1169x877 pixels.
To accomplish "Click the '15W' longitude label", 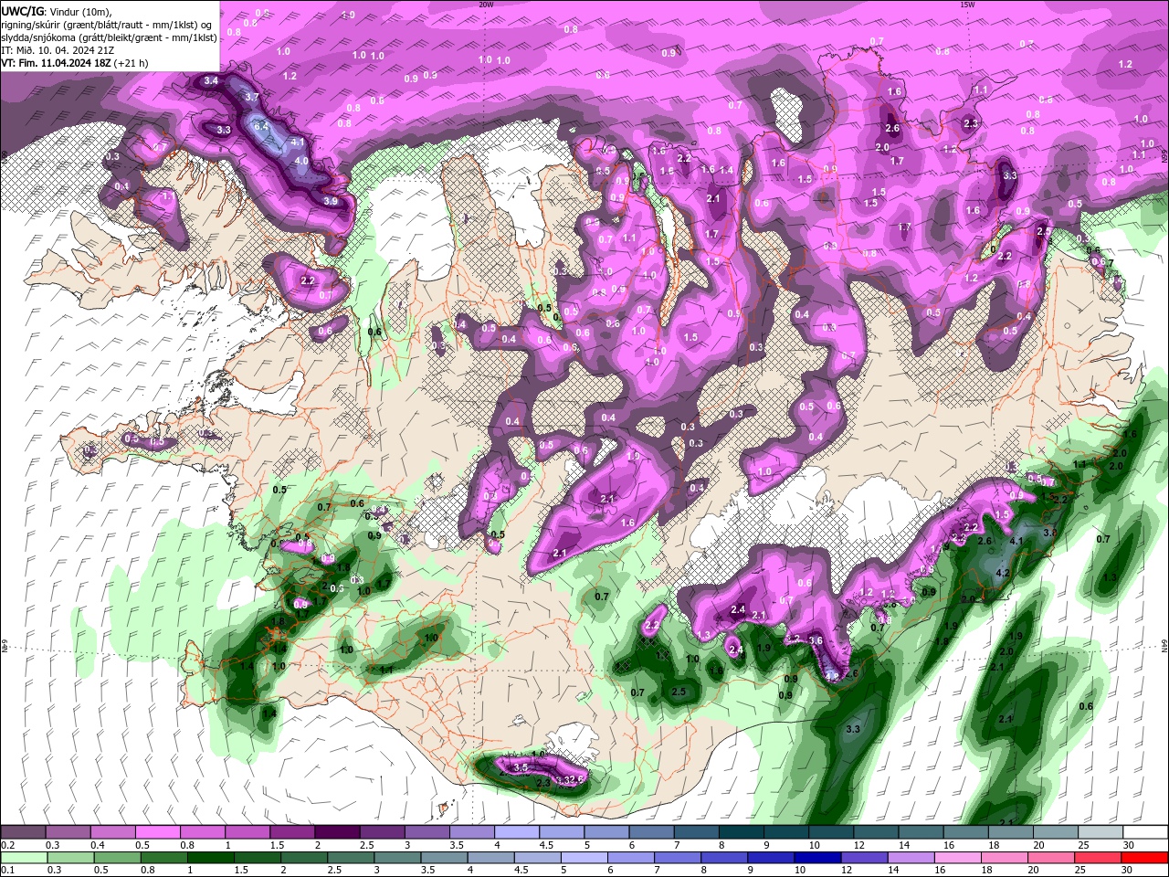I will coord(967,5).
